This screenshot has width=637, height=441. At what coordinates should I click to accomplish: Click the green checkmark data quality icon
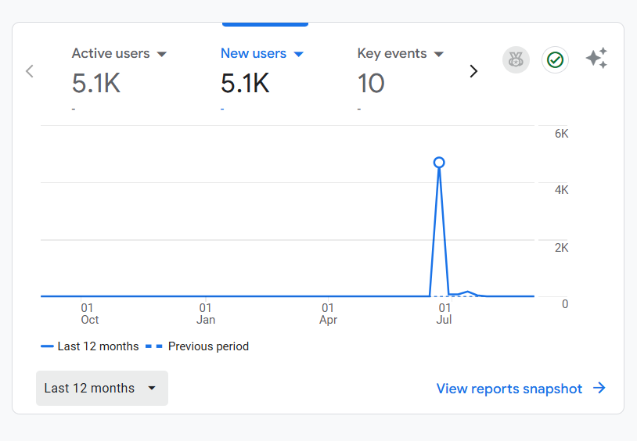tap(555, 59)
